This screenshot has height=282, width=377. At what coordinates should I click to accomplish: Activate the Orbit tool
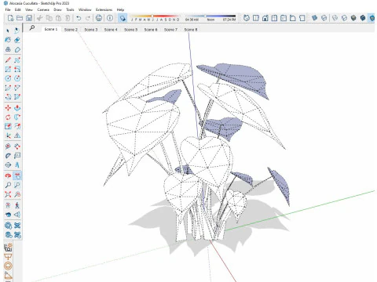click(8, 175)
